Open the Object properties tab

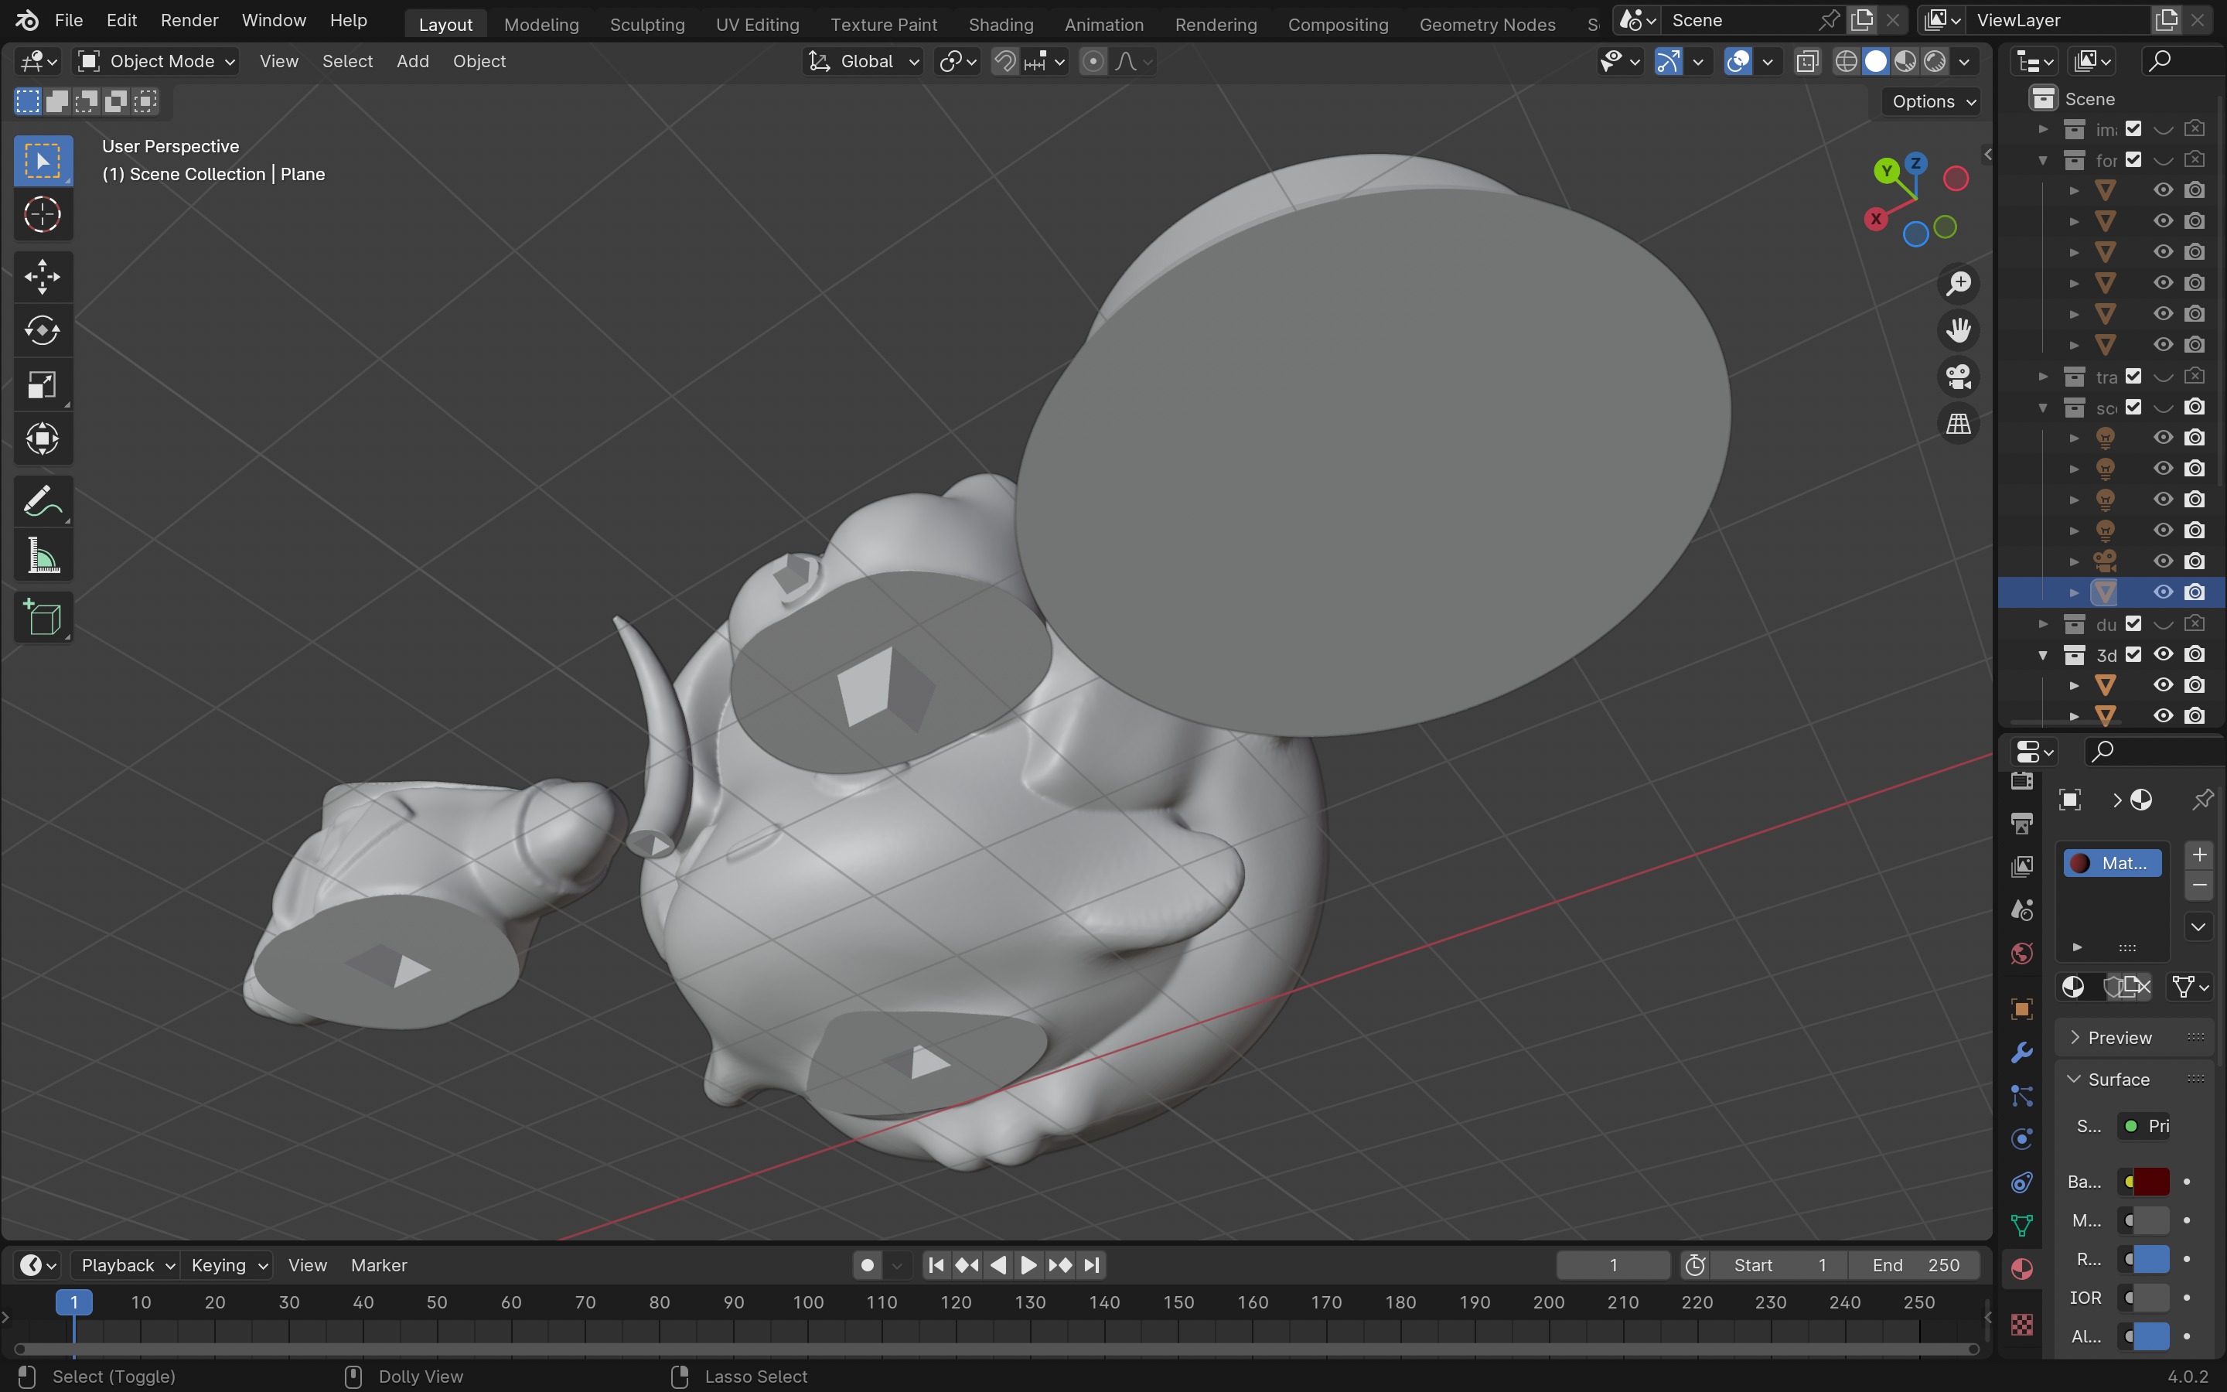tap(2022, 1009)
